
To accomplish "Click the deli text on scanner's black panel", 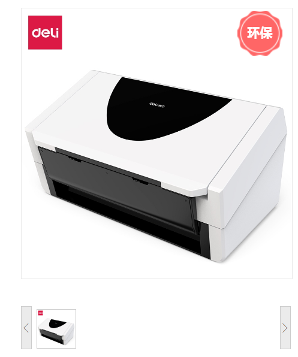I will tap(157, 105).
